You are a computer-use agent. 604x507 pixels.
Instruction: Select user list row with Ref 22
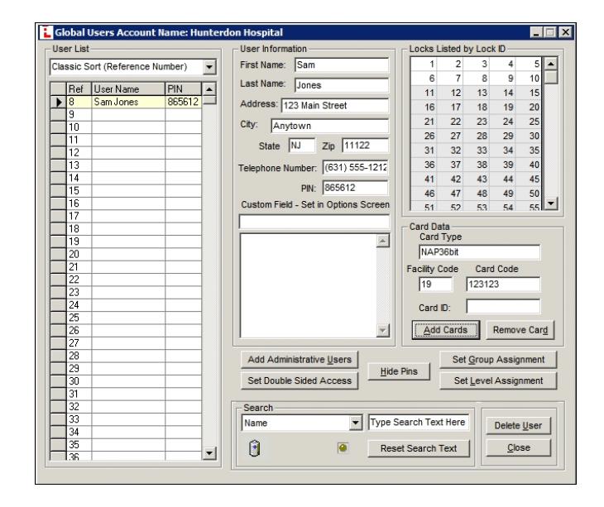click(x=126, y=280)
